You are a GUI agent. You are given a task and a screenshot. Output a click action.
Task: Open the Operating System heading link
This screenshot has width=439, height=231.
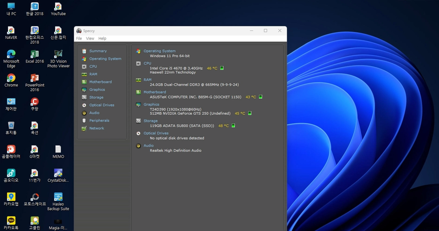click(159, 51)
